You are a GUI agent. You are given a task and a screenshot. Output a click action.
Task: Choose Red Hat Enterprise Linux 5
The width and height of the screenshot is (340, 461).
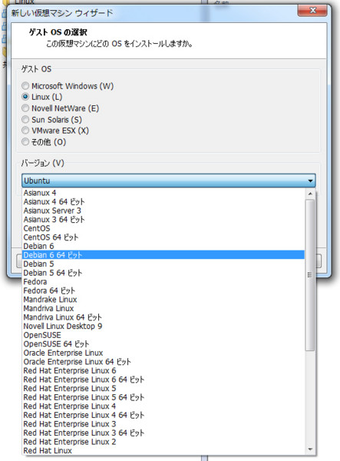163,388
